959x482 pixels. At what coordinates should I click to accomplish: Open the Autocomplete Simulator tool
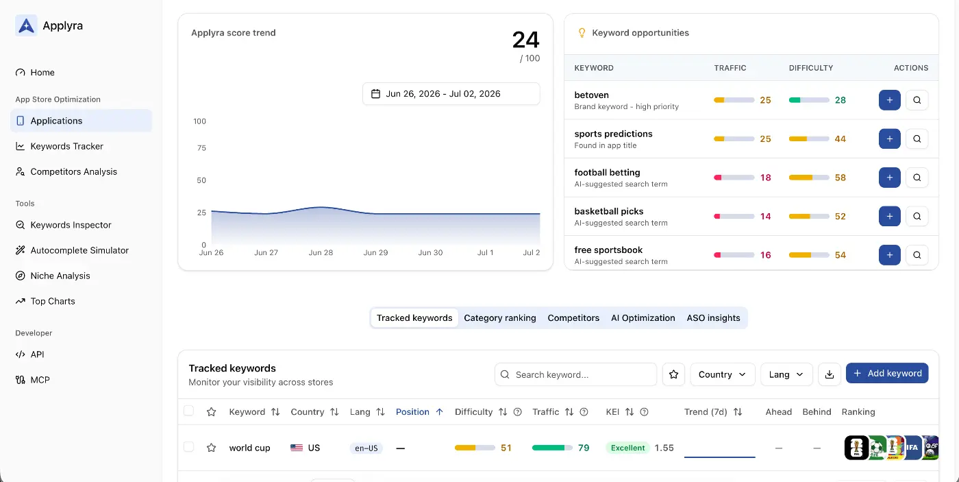pyautogui.click(x=81, y=250)
